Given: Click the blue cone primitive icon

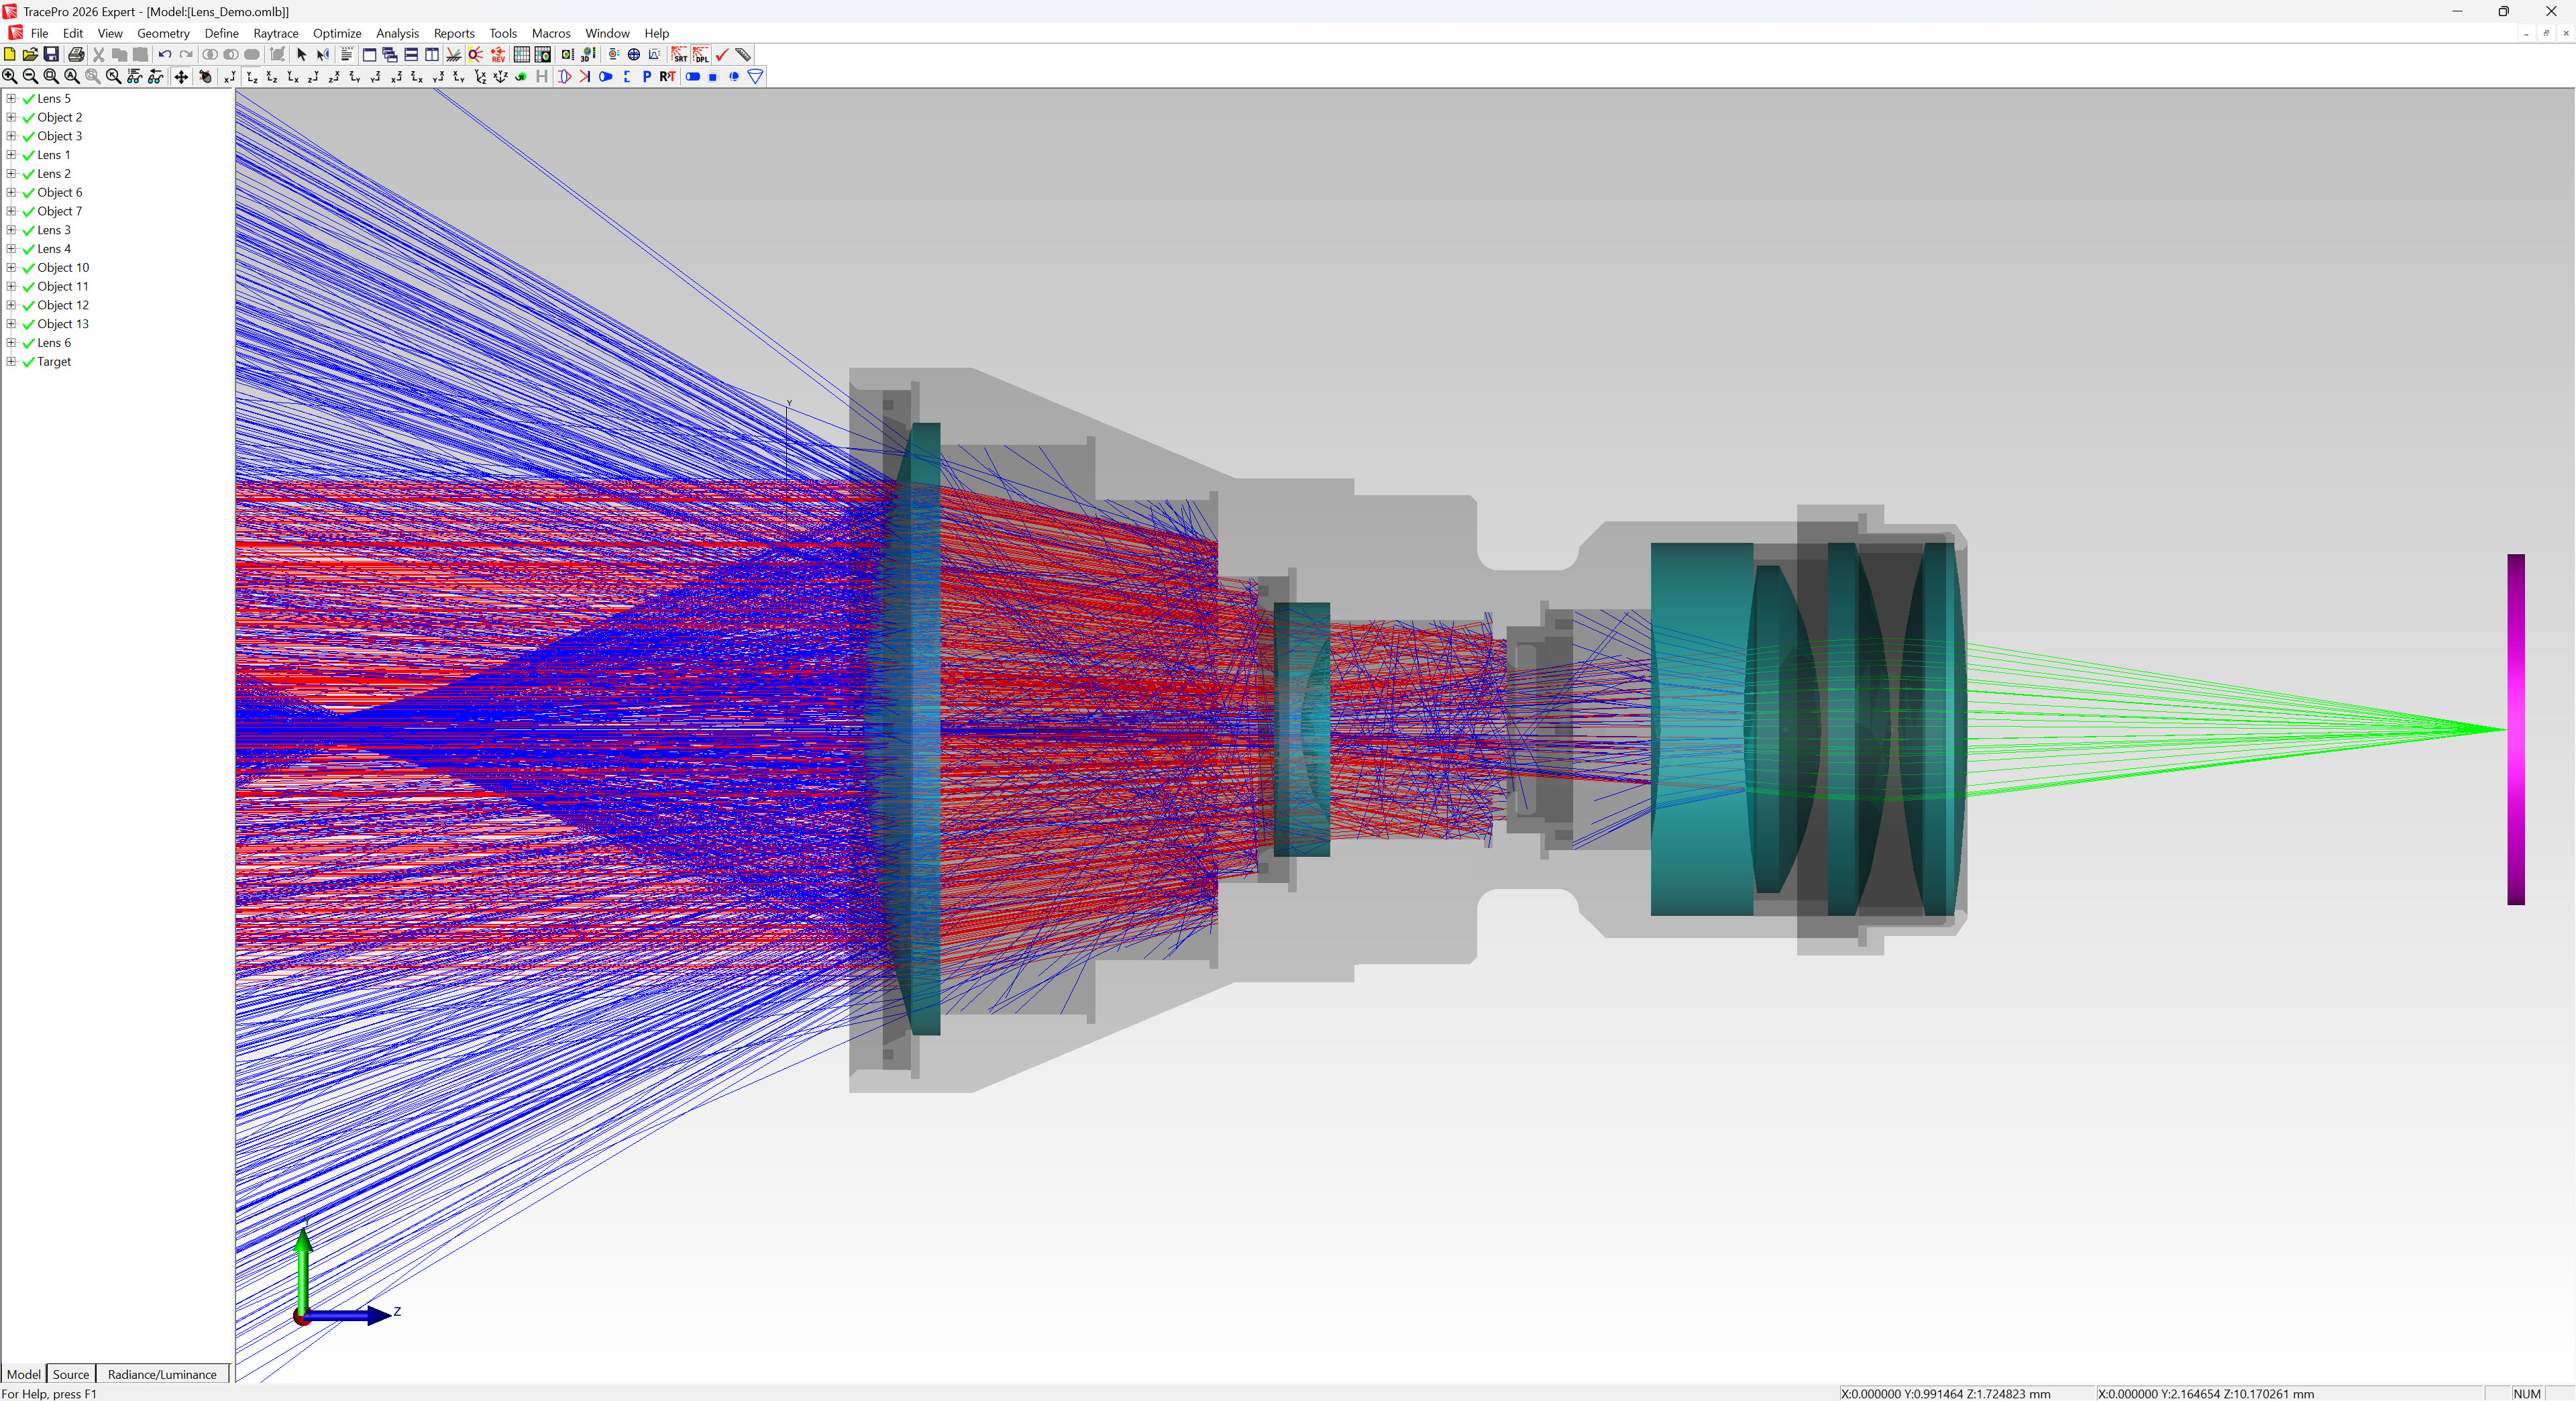Looking at the screenshot, I should point(756,77).
